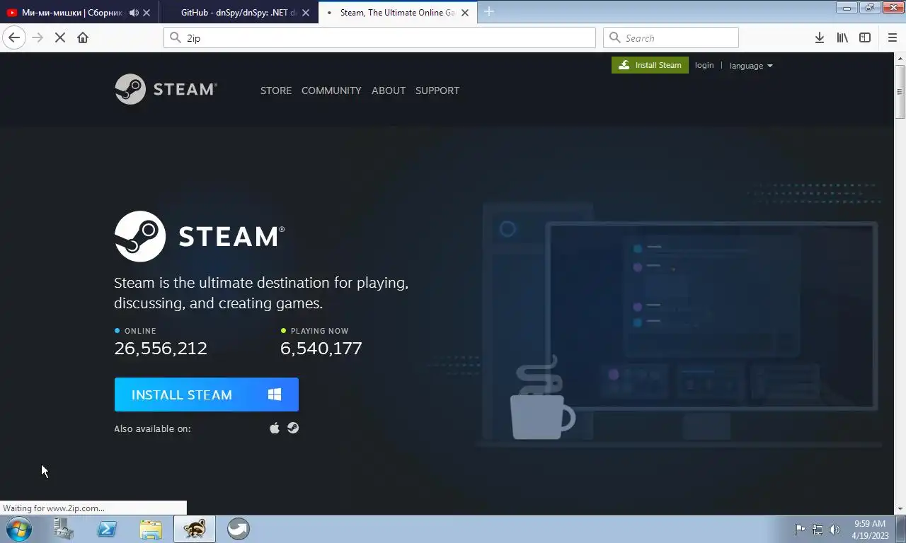Close the Steam tab
Viewport: 906px width, 543px height.
[x=465, y=12]
